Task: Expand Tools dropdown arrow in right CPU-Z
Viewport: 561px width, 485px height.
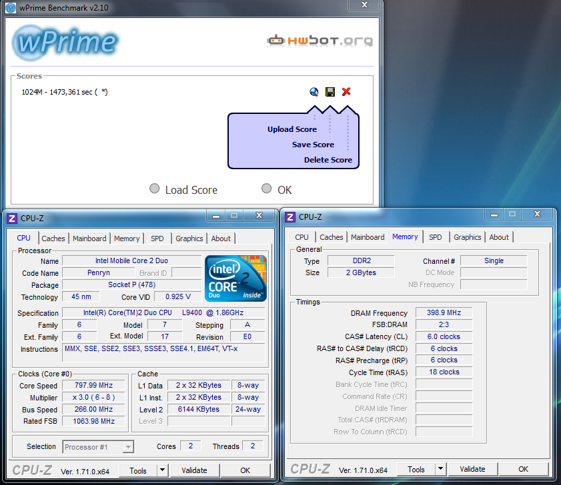Action: click(441, 468)
